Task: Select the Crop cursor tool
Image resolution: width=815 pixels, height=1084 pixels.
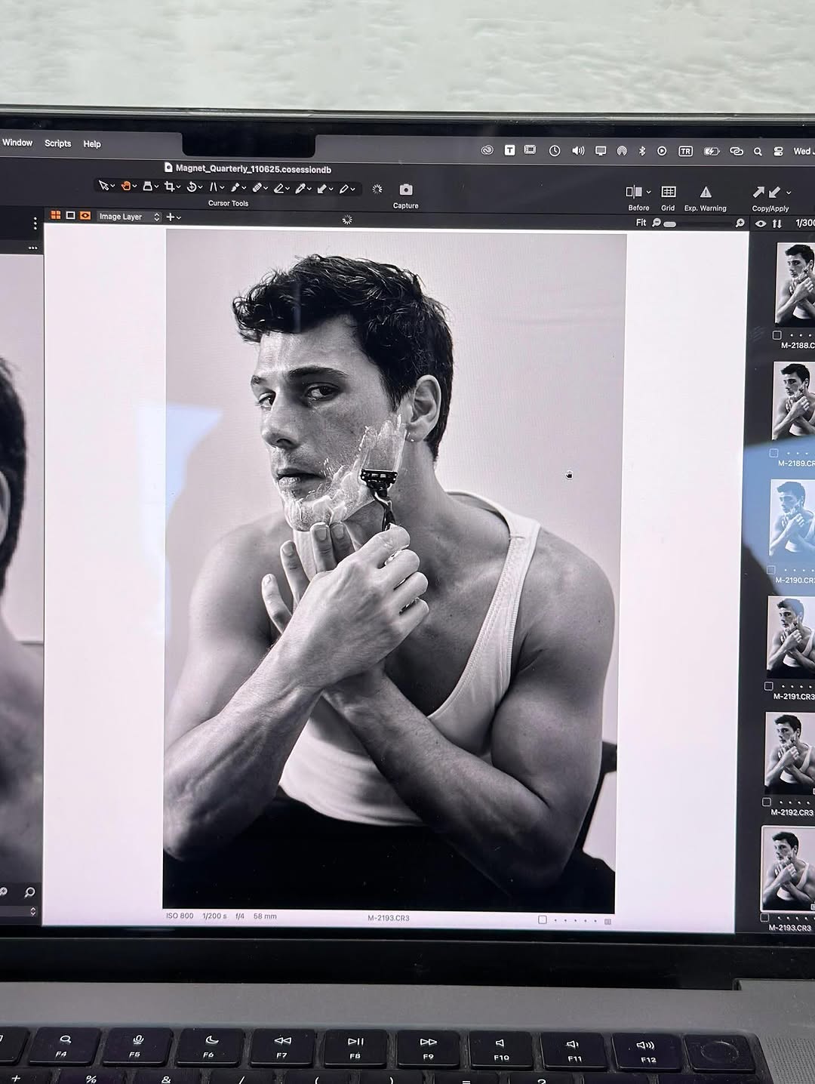Action: (x=169, y=186)
